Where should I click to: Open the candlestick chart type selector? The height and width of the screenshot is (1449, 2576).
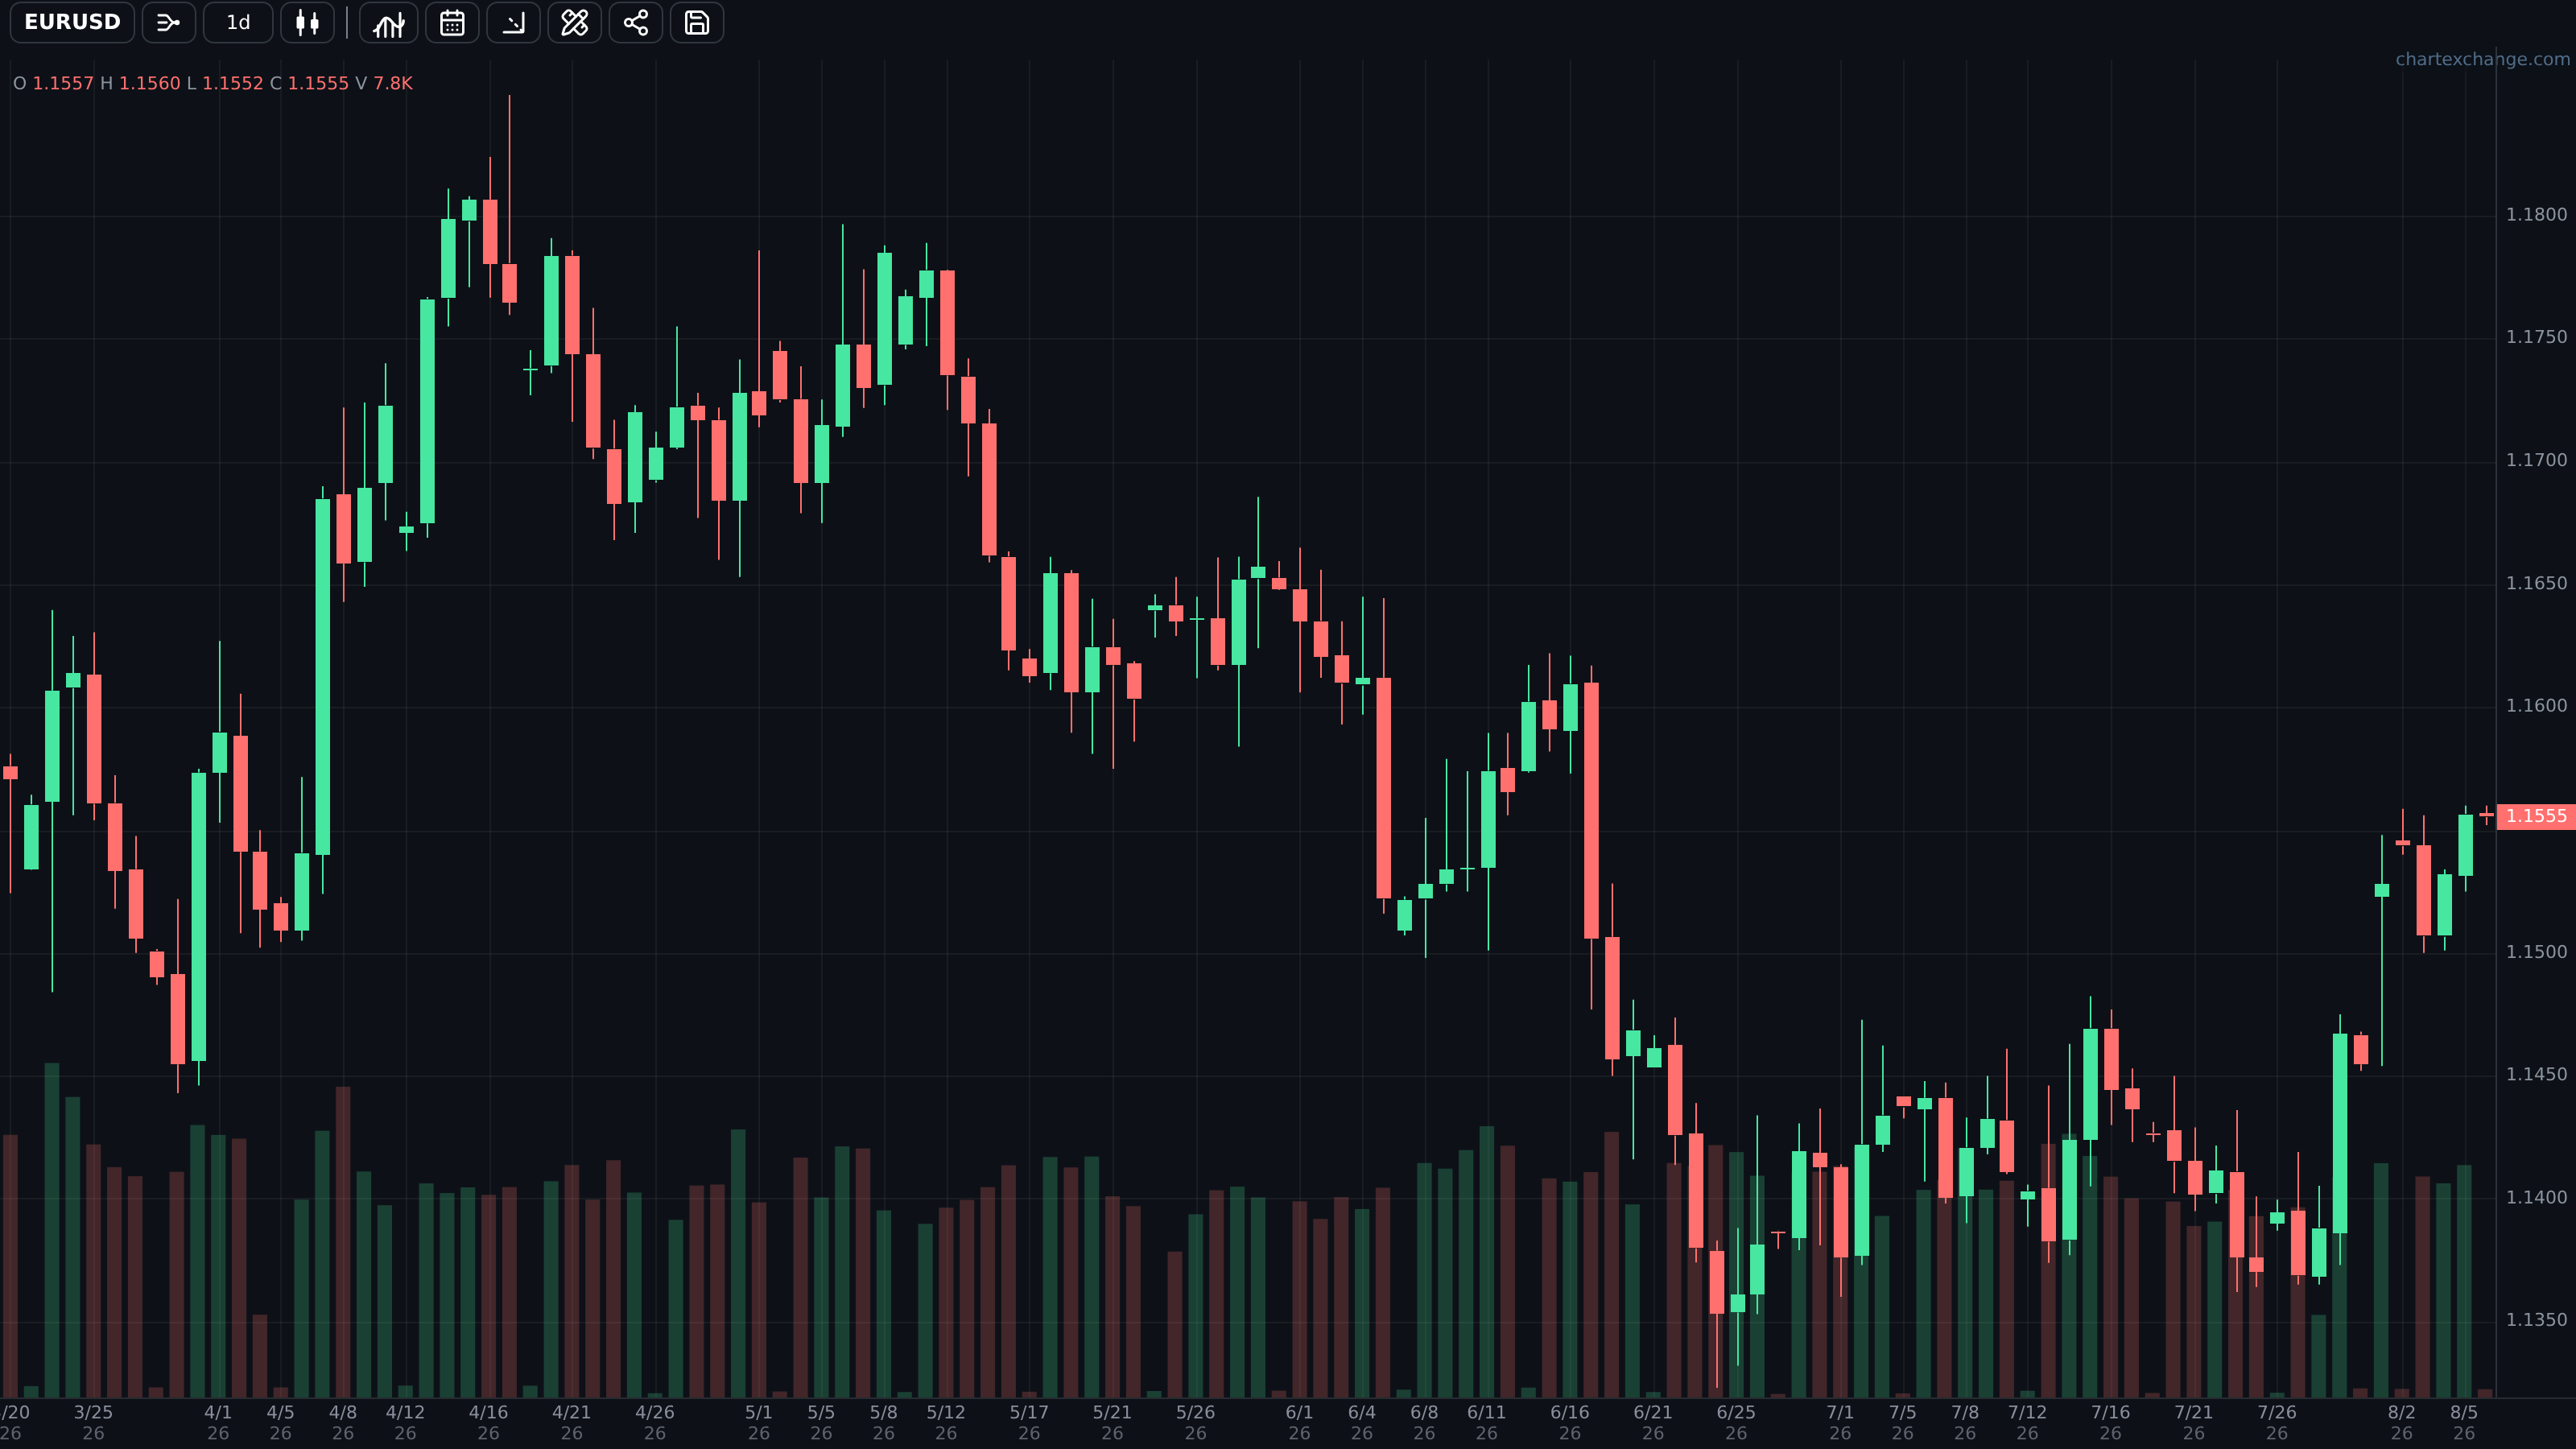pos(307,22)
